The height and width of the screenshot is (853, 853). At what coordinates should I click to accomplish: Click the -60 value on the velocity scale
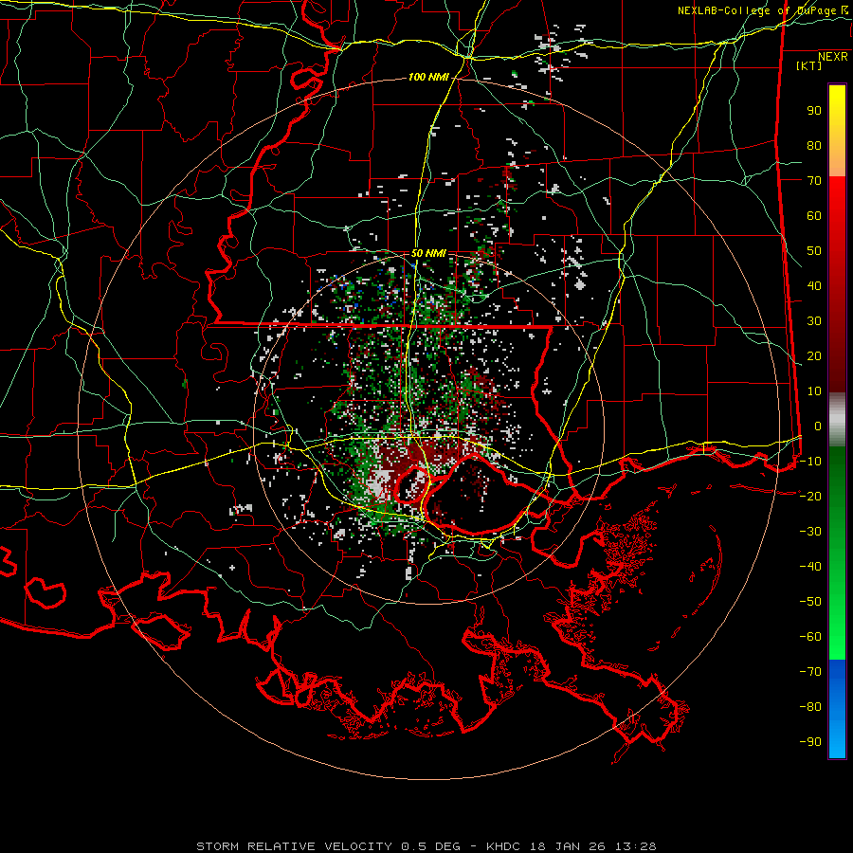810,637
